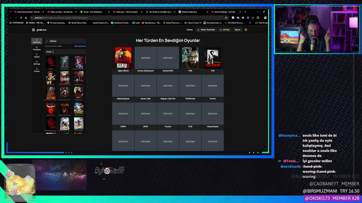Image resolution: width=362 pixels, height=203 pixels.
Task: Select the Blood Strike thumbnail
Action: point(79,123)
